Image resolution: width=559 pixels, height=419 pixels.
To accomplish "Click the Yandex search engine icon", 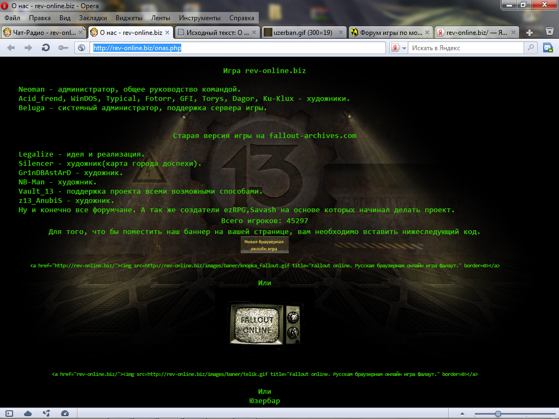I will [x=395, y=48].
